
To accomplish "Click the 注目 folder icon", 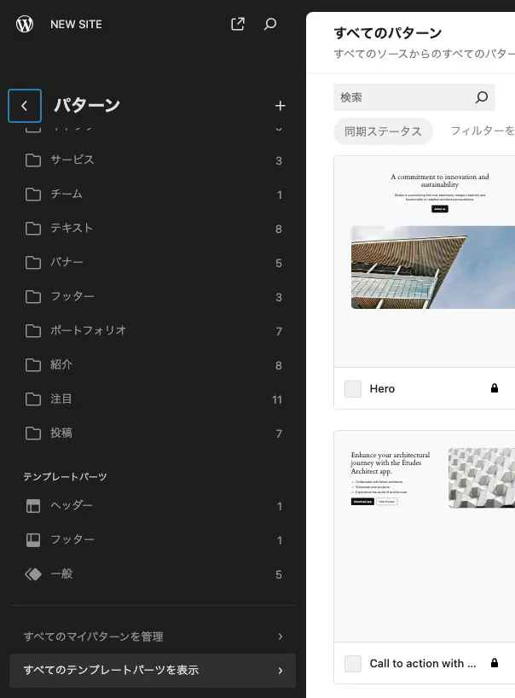I will coord(33,399).
